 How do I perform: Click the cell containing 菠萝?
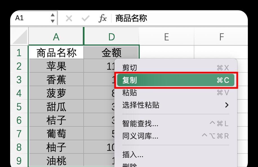pos(56,93)
